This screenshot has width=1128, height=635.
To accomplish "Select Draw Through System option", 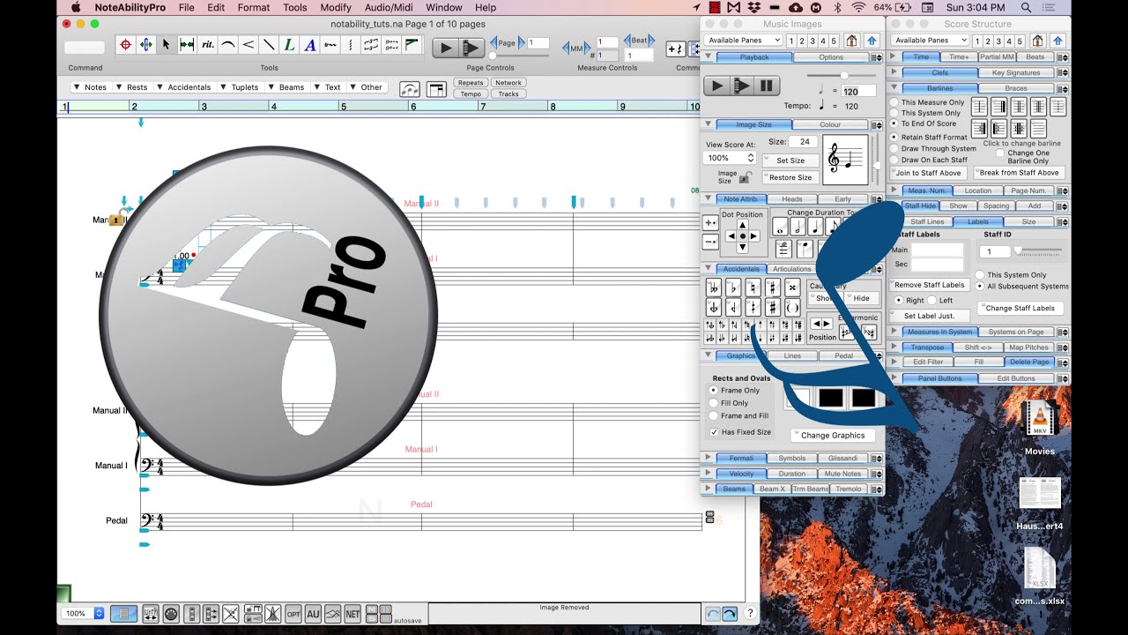I will (894, 149).
